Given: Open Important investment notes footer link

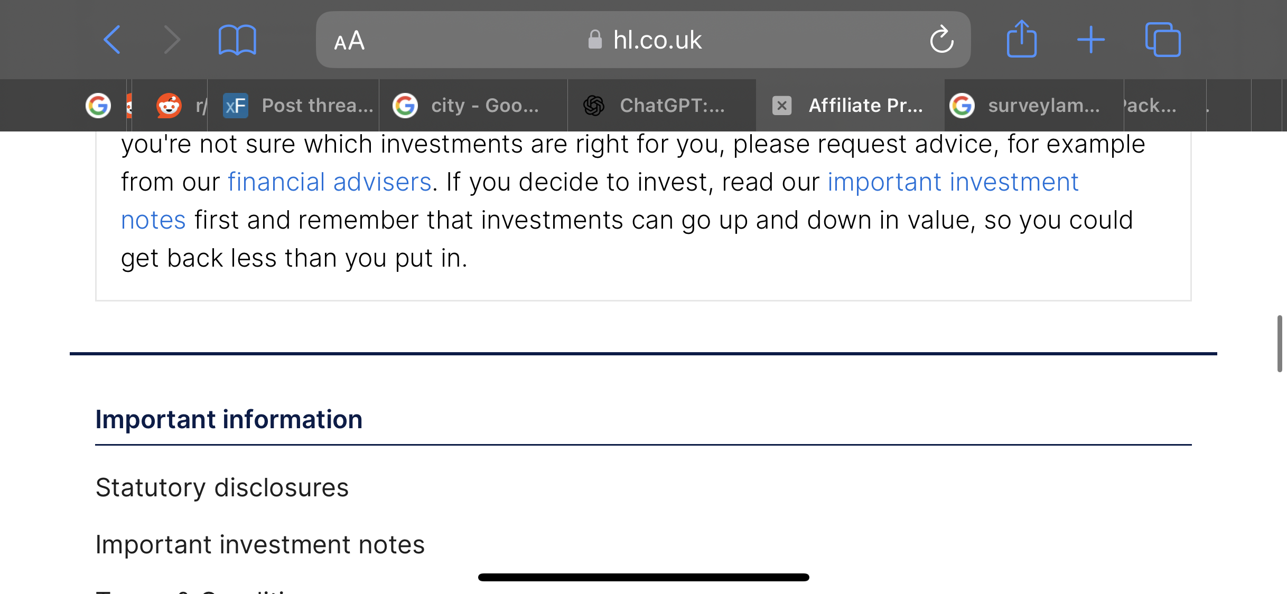Looking at the screenshot, I should (x=260, y=544).
